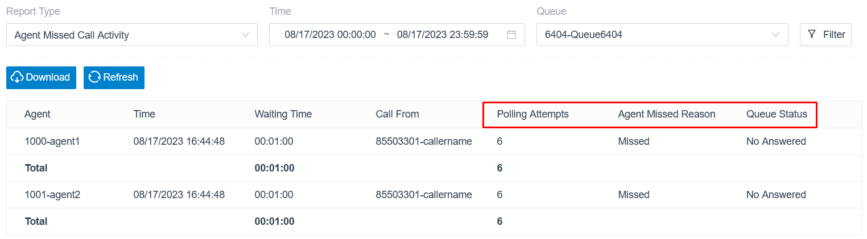867x239 pixels.
Task: Select the Agent Missed Call Activity combo box
Action: click(x=132, y=35)
